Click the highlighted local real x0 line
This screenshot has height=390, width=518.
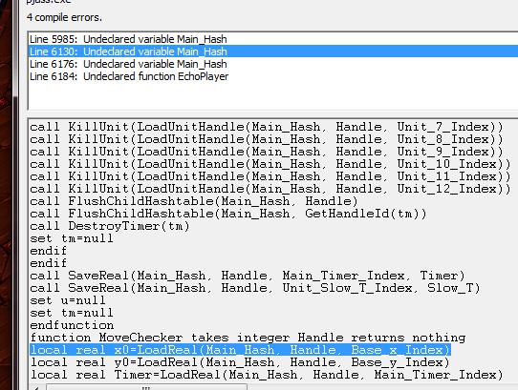click(x=240, y=350)
